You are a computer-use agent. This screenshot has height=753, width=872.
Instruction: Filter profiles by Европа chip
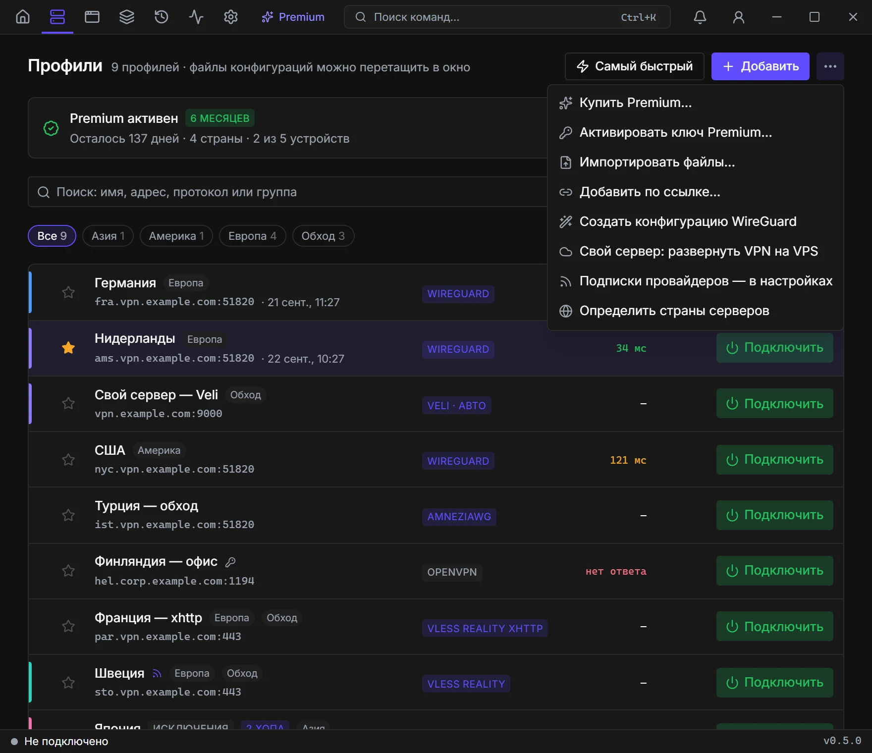click(x=253, y=236)
